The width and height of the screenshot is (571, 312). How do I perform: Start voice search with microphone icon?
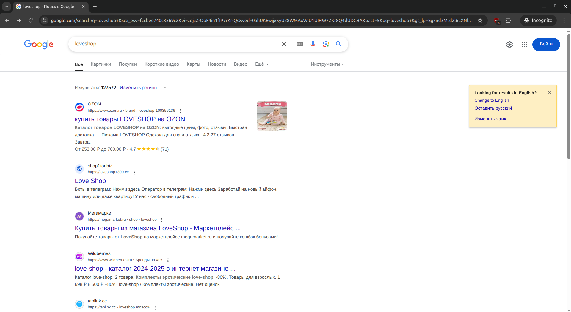[x=313, y=44]
